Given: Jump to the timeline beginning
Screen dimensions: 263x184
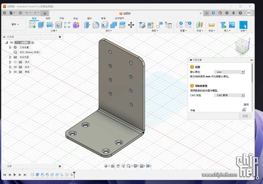Looking at the screenshot, I should pos(5,175).
